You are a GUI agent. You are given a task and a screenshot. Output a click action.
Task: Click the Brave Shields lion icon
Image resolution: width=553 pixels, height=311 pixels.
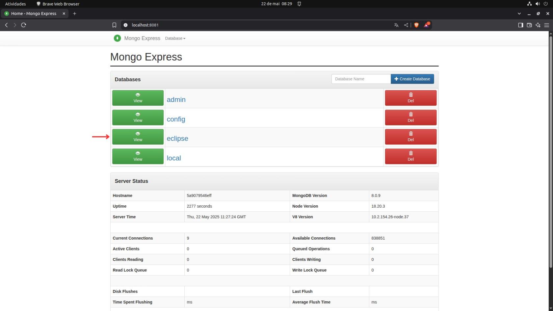coord(416,25)
